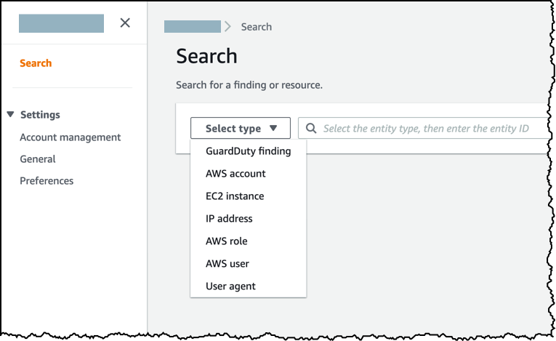Go to General settings

pos(38,159)
